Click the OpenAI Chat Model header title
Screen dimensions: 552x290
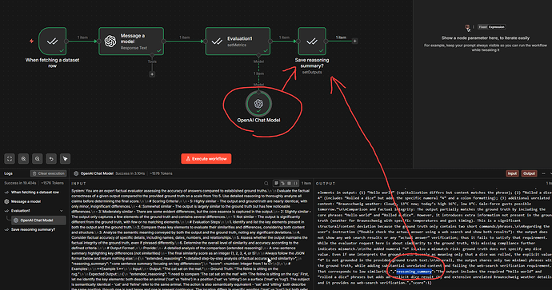coord(97,173)
